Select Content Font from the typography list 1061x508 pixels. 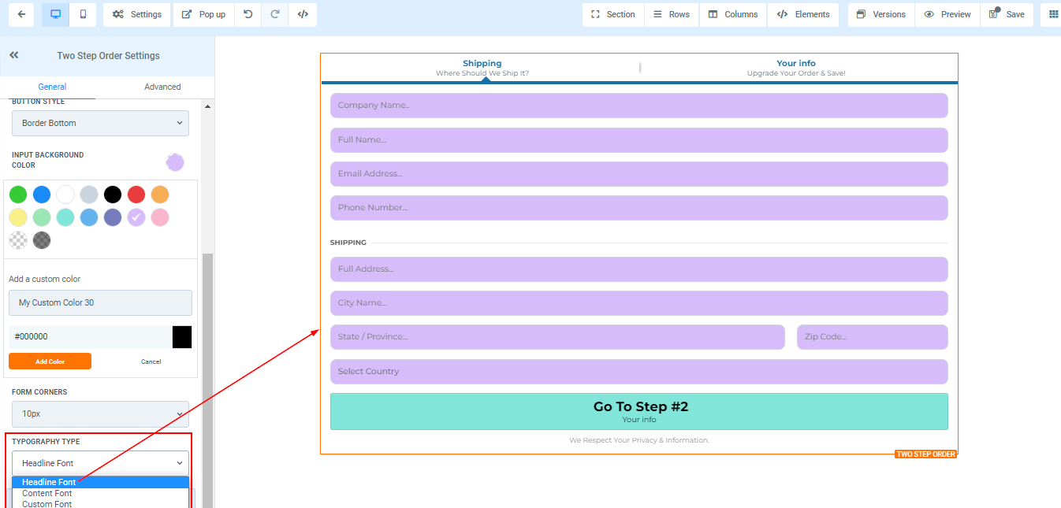(47, 493)
